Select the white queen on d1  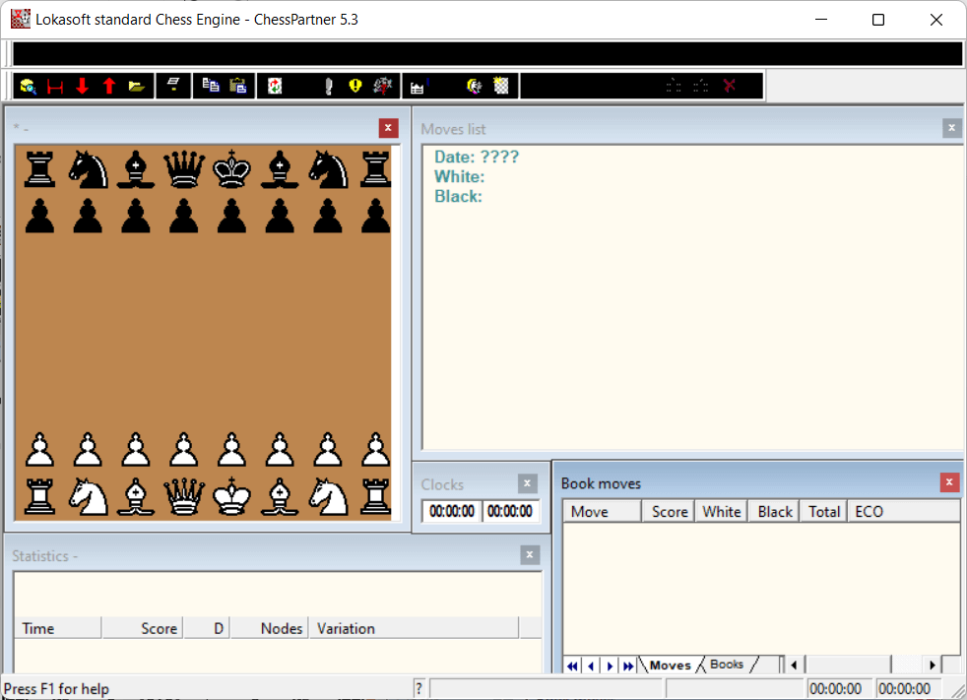point(184,496)
